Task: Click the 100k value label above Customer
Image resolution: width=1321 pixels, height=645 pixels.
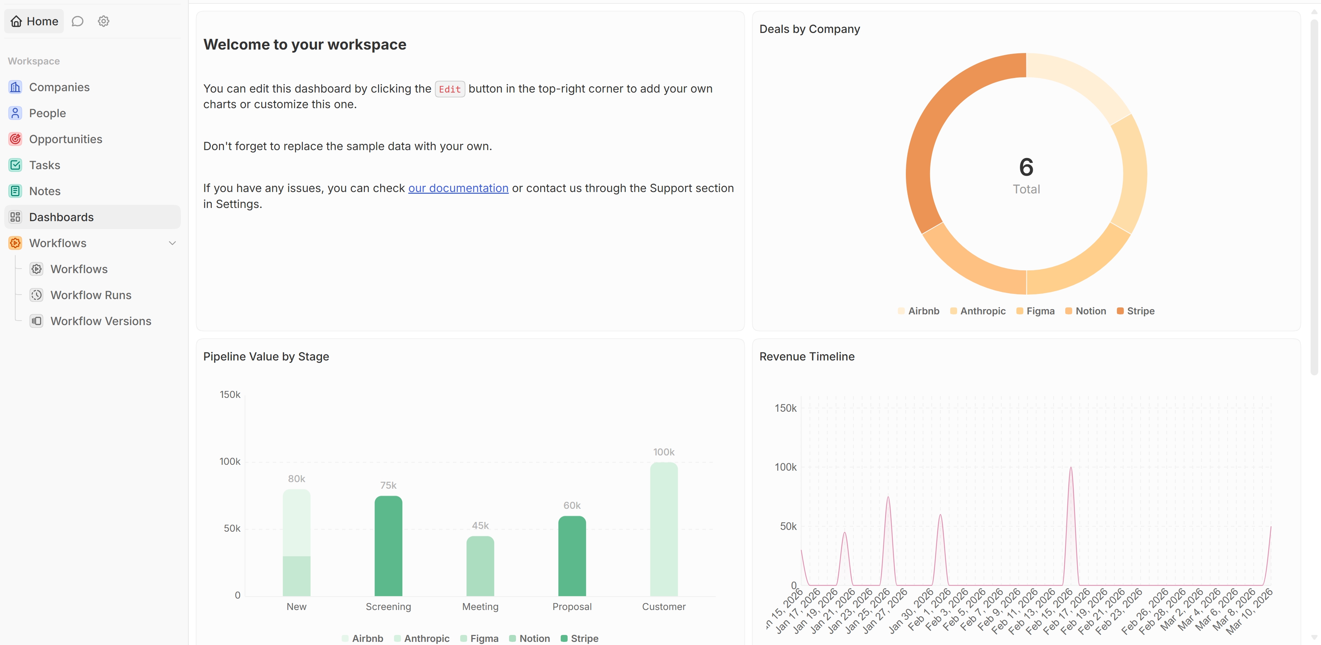Action: (664, 452)
